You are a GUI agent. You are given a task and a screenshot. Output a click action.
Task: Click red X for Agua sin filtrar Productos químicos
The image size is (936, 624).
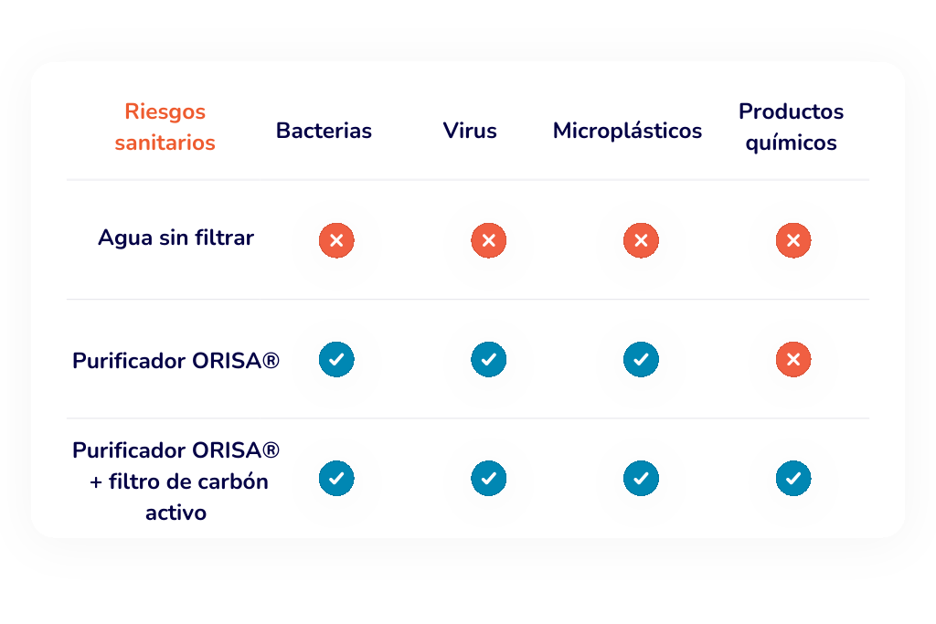(x=793, y=241)
